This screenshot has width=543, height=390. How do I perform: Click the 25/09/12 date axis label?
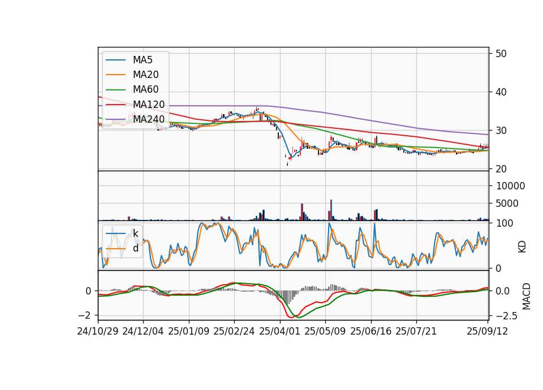487,331
